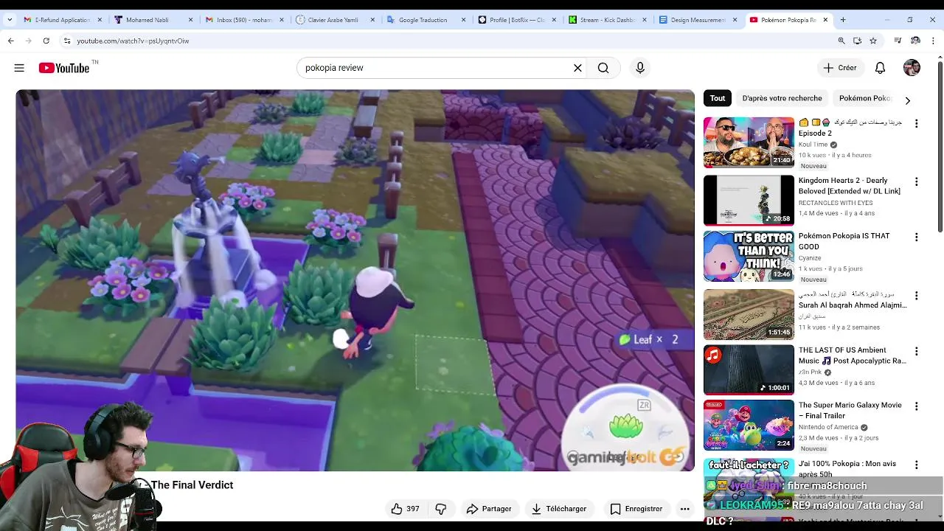Open more actions under the video

coord(684,509)
